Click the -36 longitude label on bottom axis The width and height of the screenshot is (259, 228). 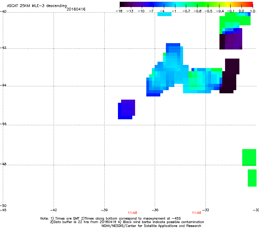point(155,210)
